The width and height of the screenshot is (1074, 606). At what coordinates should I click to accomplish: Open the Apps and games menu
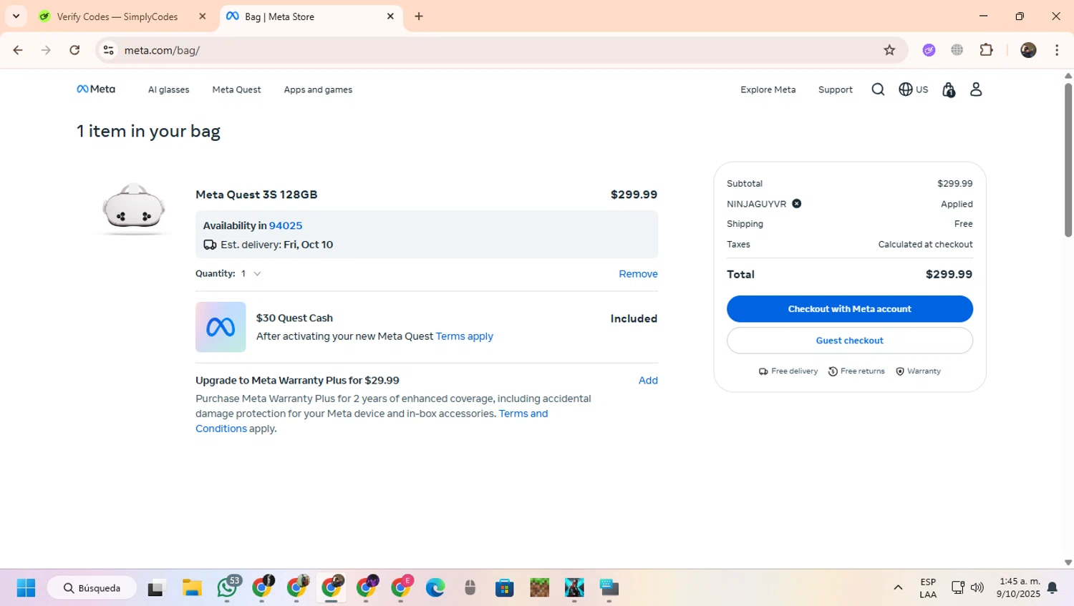tap(318, 89)
